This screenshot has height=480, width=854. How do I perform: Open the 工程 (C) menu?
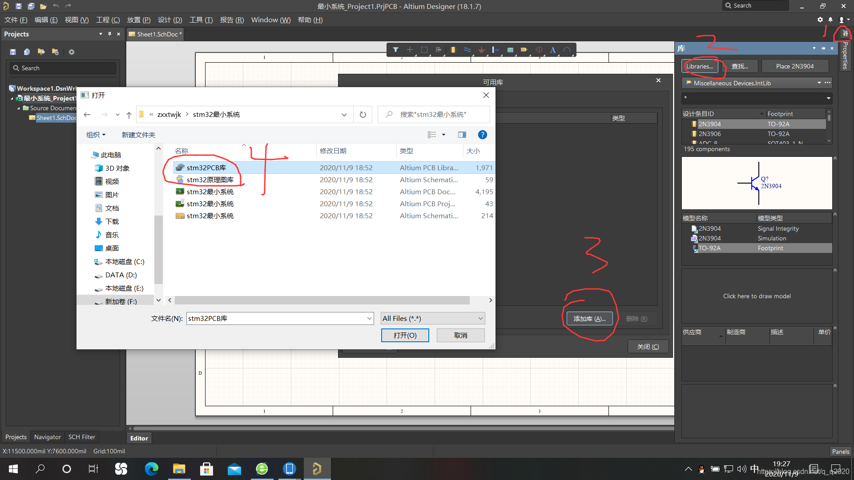108,20
